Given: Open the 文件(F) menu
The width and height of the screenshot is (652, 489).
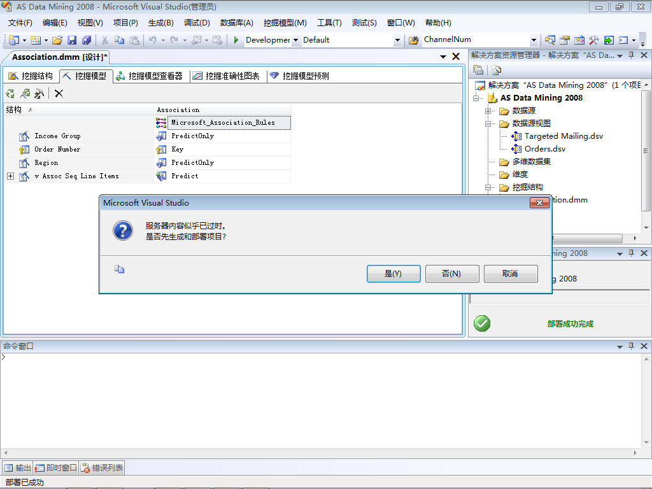Looking at the screenshot, I should pyautogui.click(x=20, y=23).
